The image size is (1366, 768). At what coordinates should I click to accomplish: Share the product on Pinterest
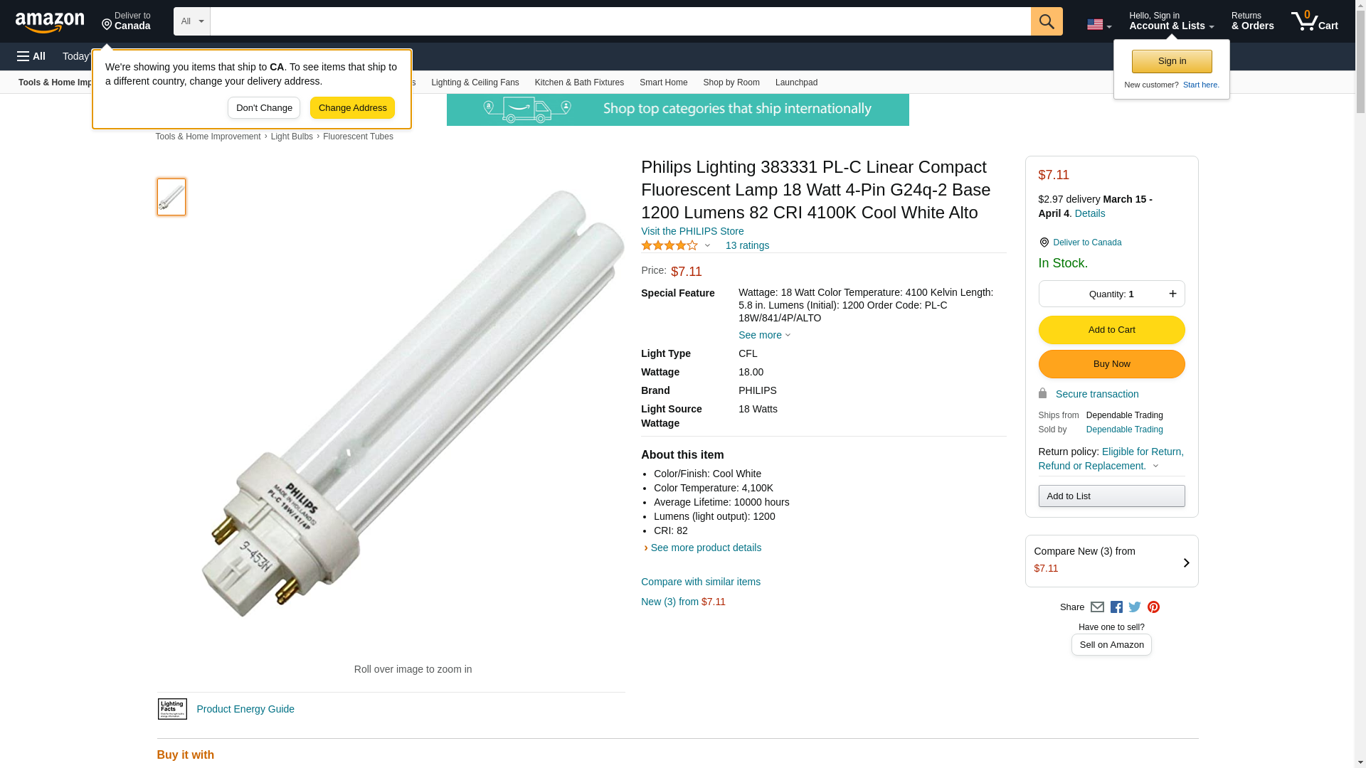pyautogui.click(x=1153, y=607)
